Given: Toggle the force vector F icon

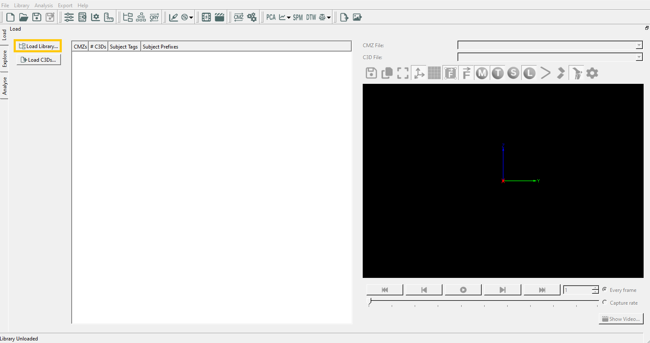Looking at the screenshot, I should coord(466,73).
